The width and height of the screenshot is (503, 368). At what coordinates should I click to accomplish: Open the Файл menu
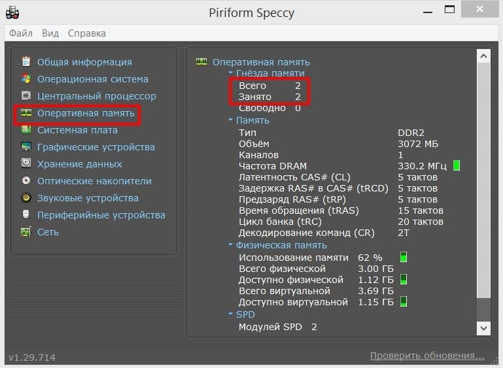click(21, 33)
